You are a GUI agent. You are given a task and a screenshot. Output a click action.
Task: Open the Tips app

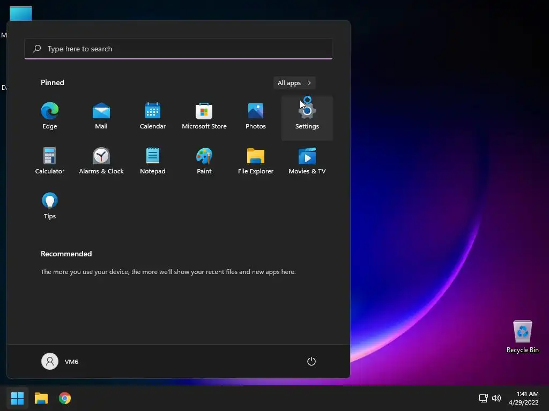pos(50,206)
